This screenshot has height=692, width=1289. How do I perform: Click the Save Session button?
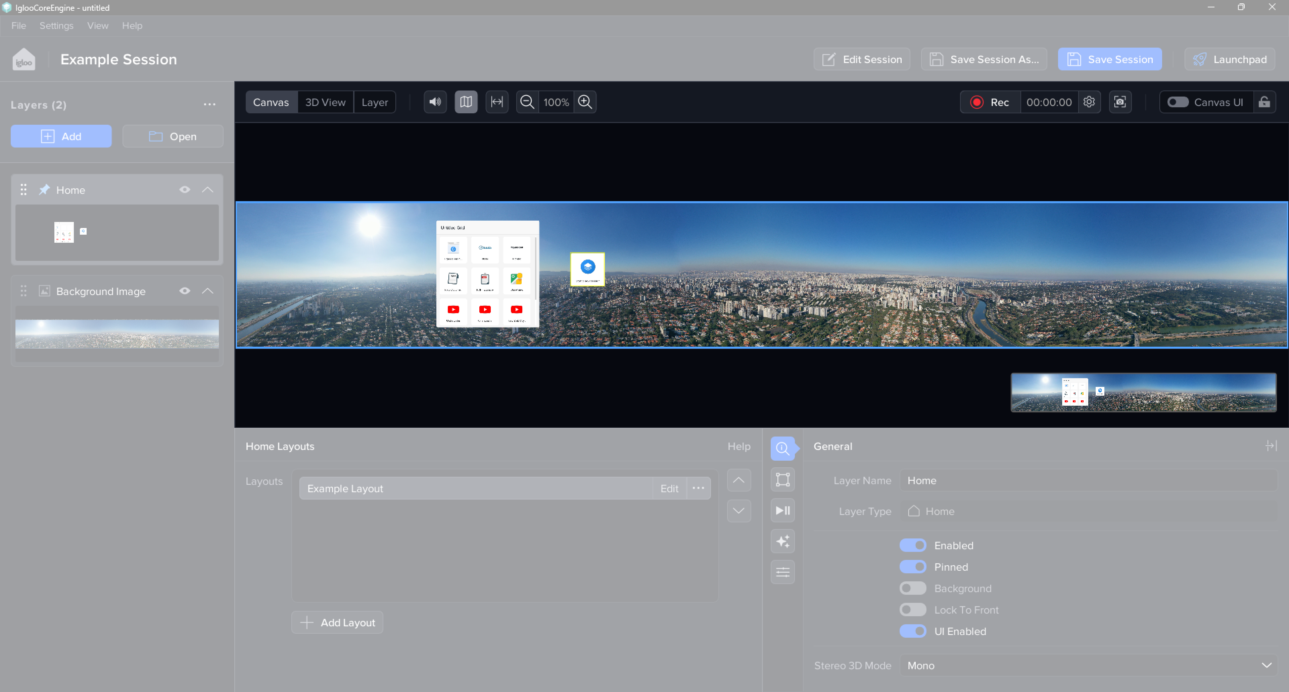tap(1109, 59)
